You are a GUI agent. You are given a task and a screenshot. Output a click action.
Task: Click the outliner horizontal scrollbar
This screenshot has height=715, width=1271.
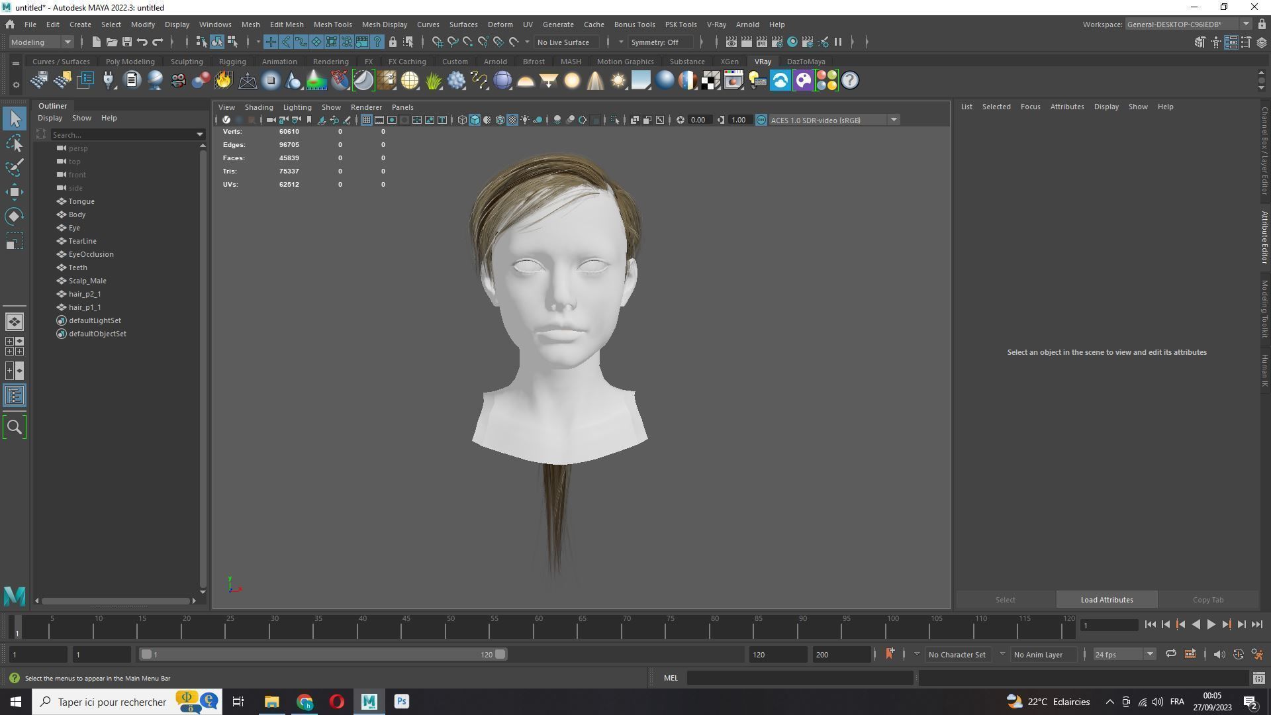[117, 601]
